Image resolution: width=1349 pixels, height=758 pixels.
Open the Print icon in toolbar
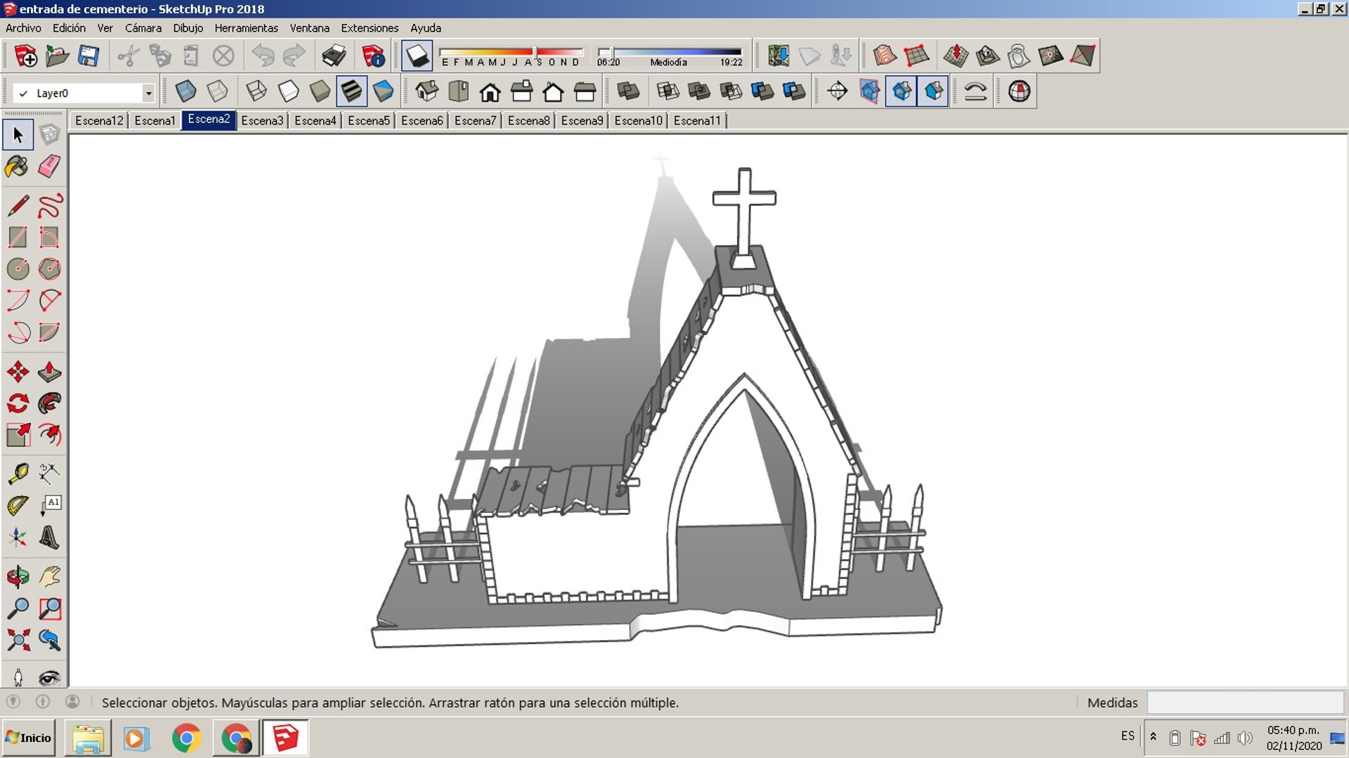pyautogui.click(x=334, y=55)
